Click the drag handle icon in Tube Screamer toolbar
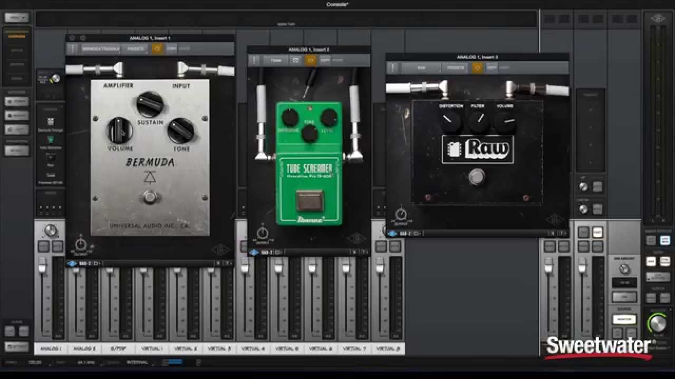Image resolution: width=675 pixels, height=379 pixels. (x=255, y=60)
